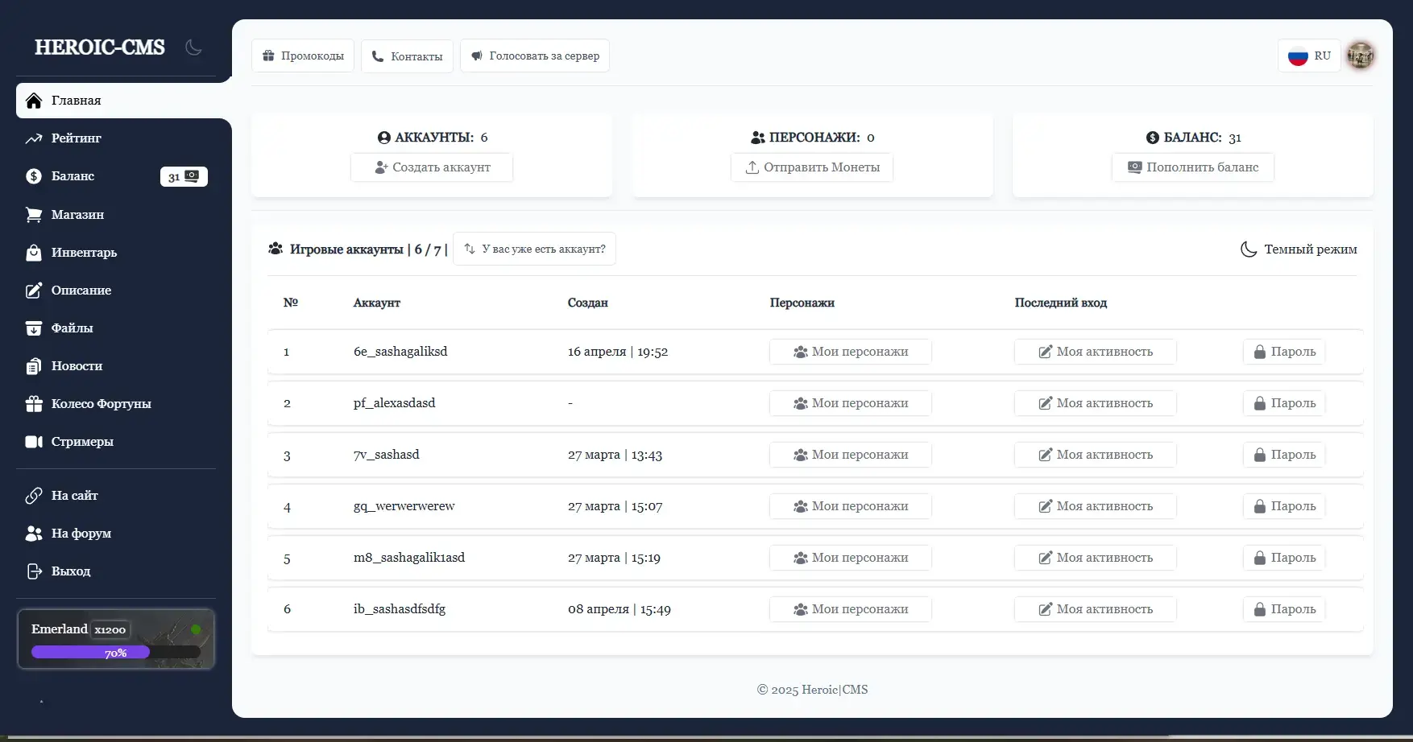Image resolution: width=1413 pixels, height=742 pixels.
Task: Click the Новости clipboard icon
Action: 34,366
